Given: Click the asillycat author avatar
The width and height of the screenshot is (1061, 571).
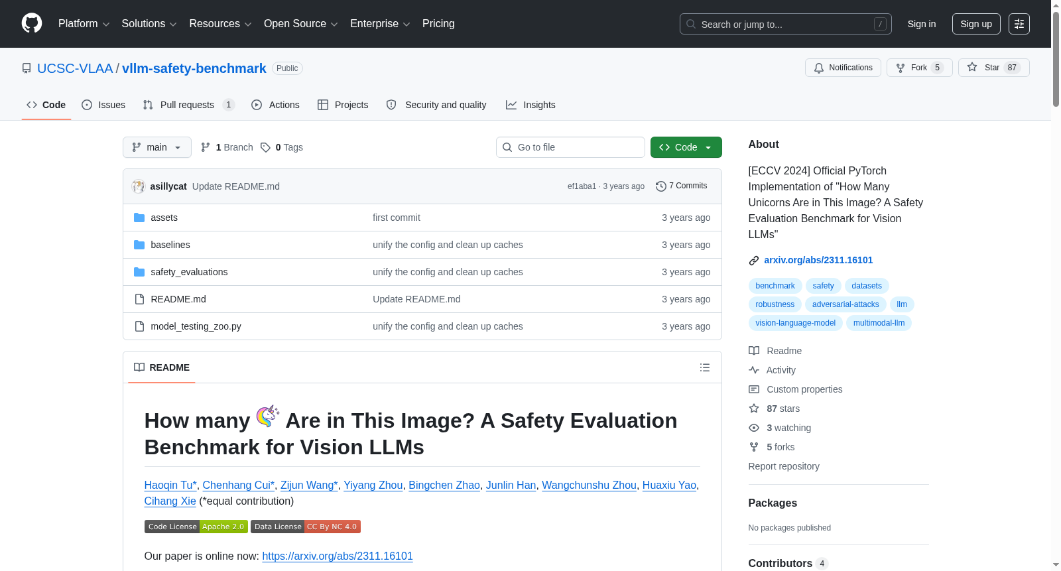Looking at the screenshot, I should point(139,186).
